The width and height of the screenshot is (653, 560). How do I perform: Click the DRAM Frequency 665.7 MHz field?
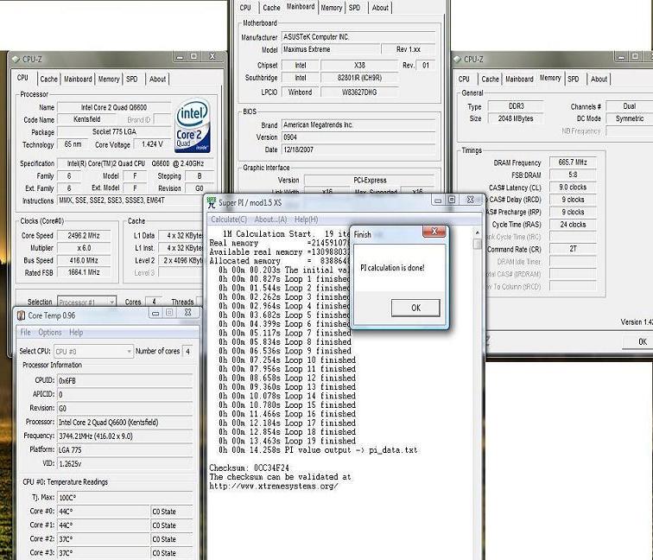pos(573,162)
